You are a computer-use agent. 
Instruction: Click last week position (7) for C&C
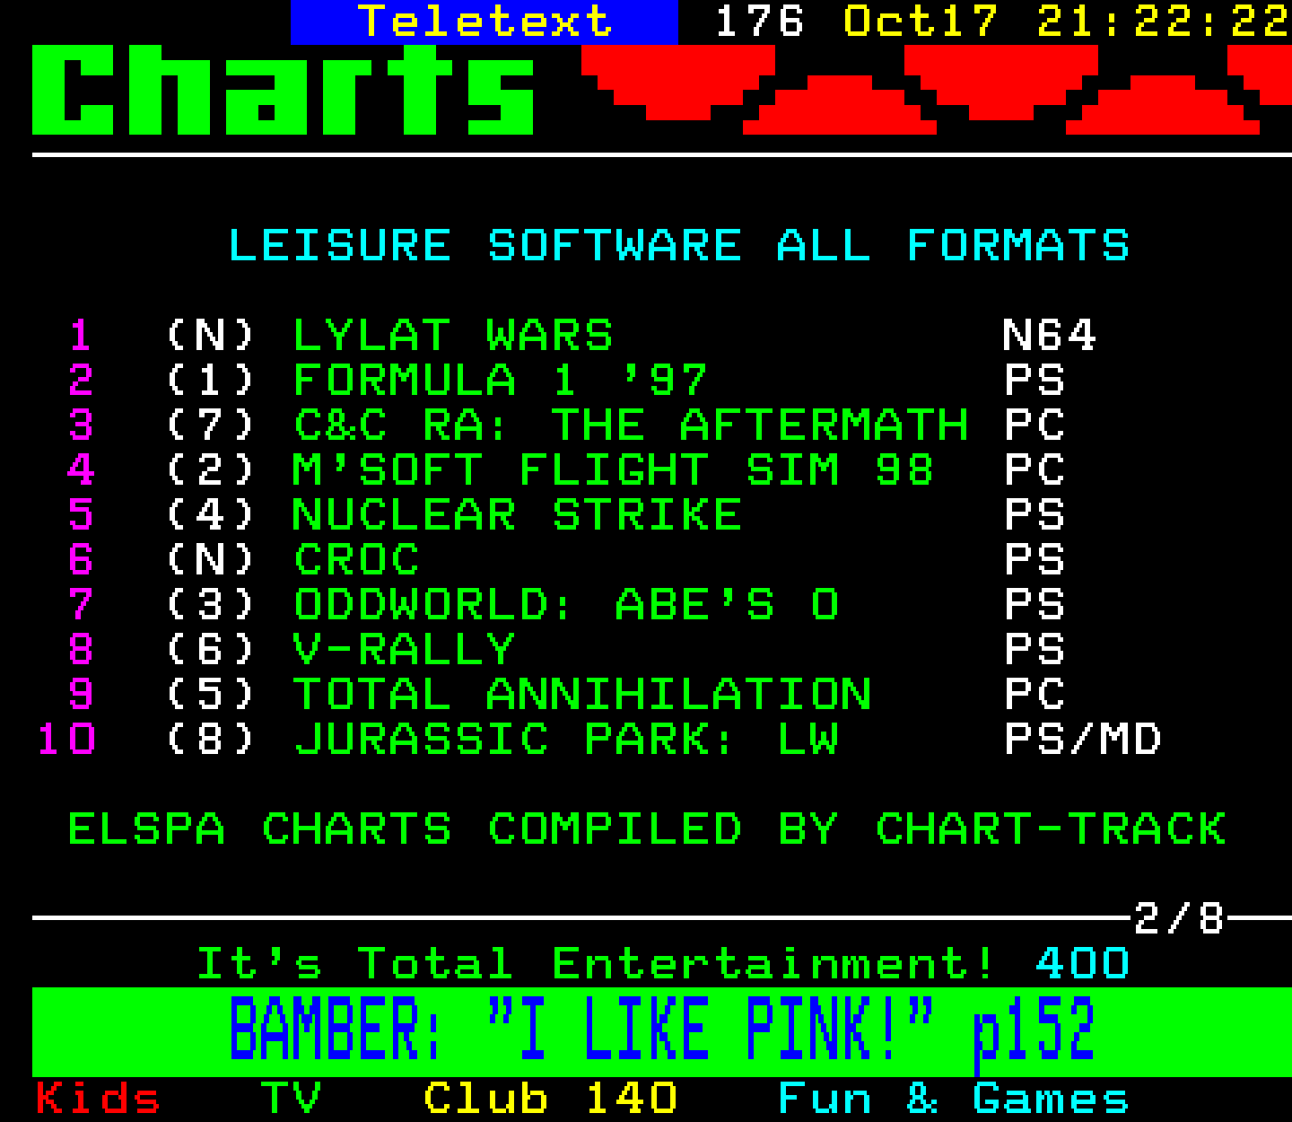[x=211, y=425]
